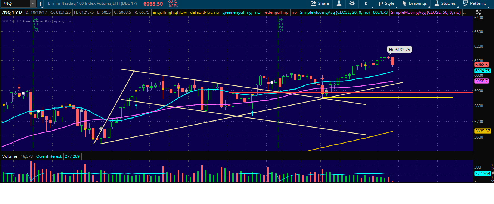Open chart settings gear icon
Screen dimensions: 494x204
pos(352,3)
